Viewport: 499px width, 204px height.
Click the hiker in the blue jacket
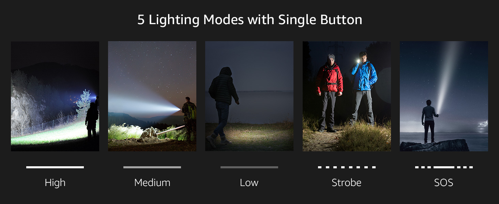(364, 89)
